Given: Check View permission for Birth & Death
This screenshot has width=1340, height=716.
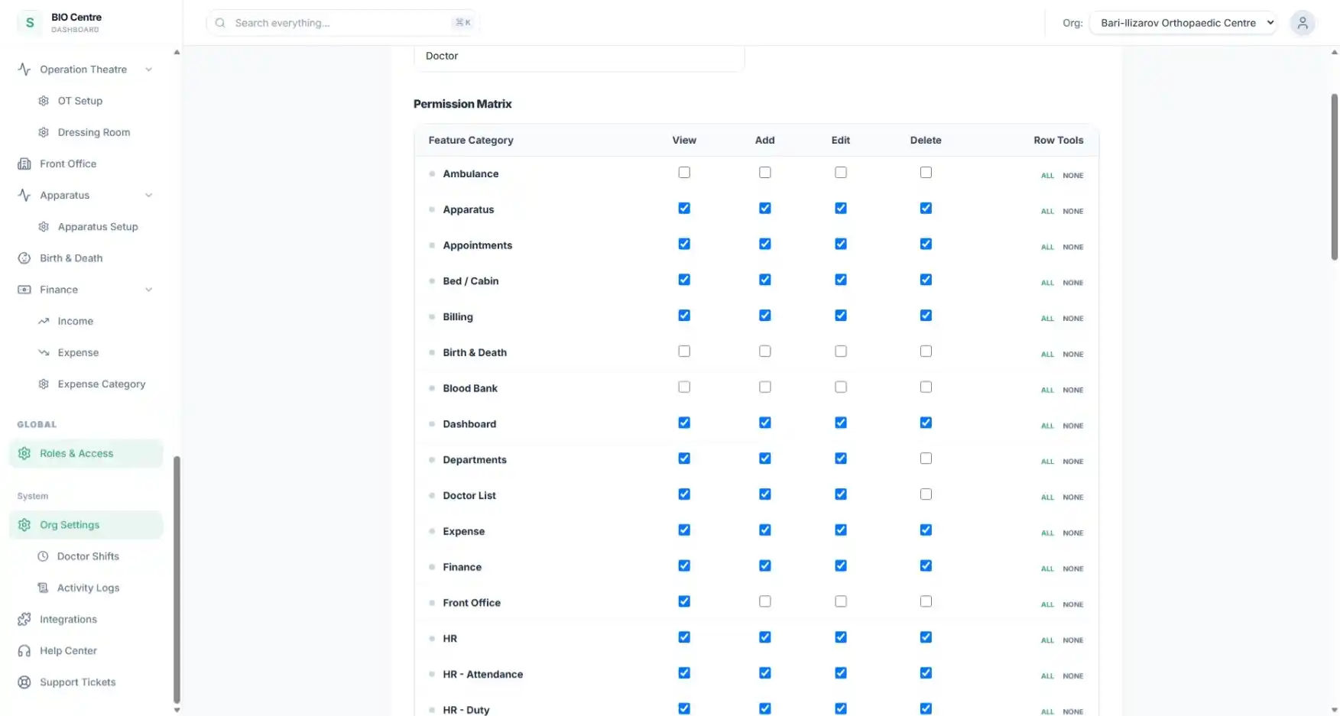Looking at the screenshot, I should tap(684, 352).
